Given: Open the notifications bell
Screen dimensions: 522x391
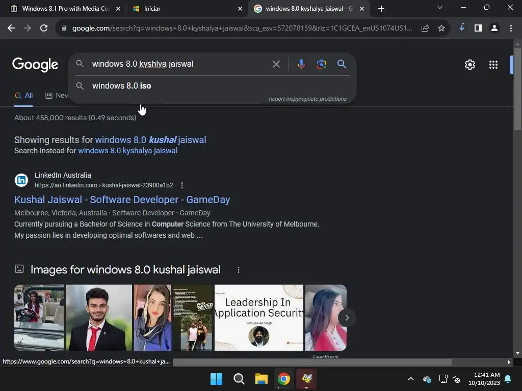Looking at the screenshot, I should click(x=508, y=379).
